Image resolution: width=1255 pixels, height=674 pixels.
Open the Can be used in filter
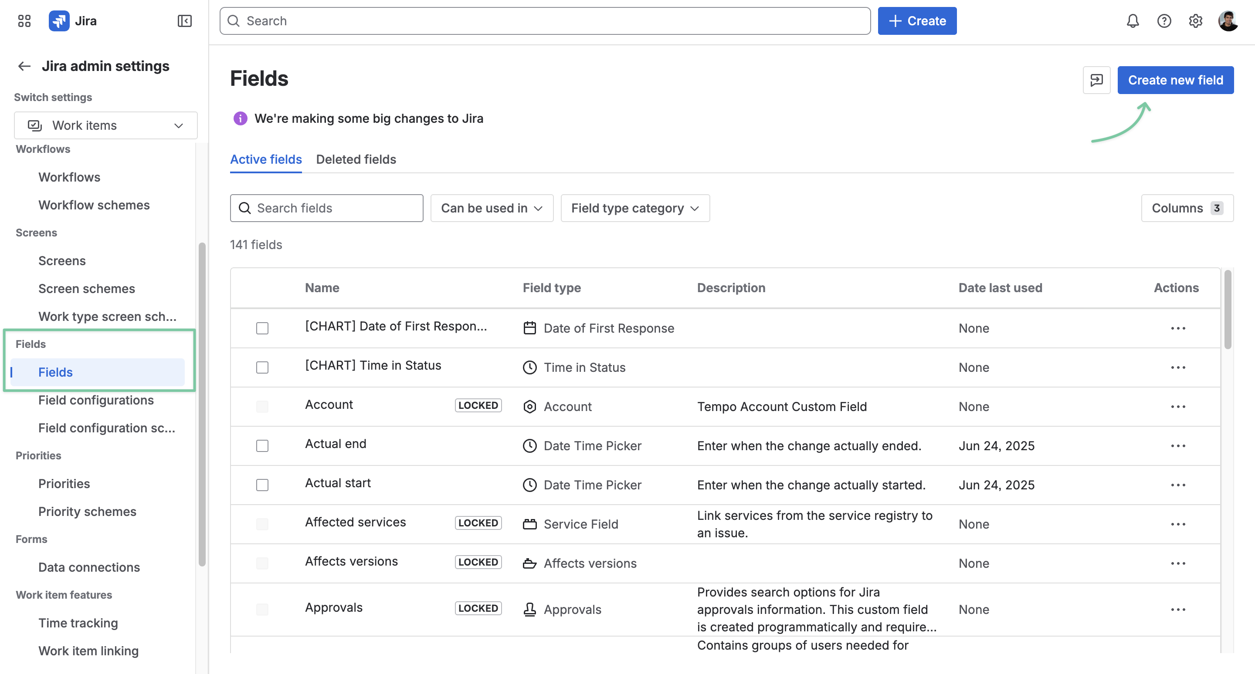pos(492,208)
